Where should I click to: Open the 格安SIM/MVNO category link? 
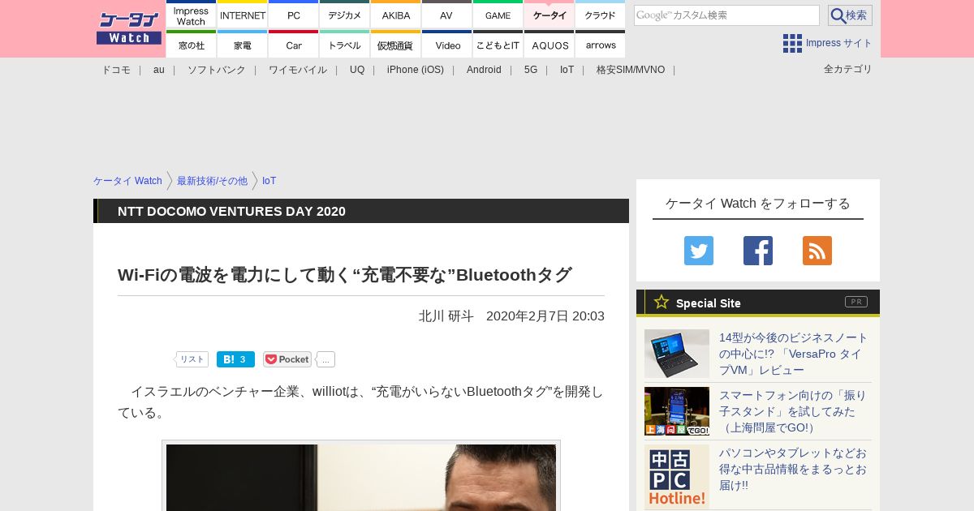[631, 70]
